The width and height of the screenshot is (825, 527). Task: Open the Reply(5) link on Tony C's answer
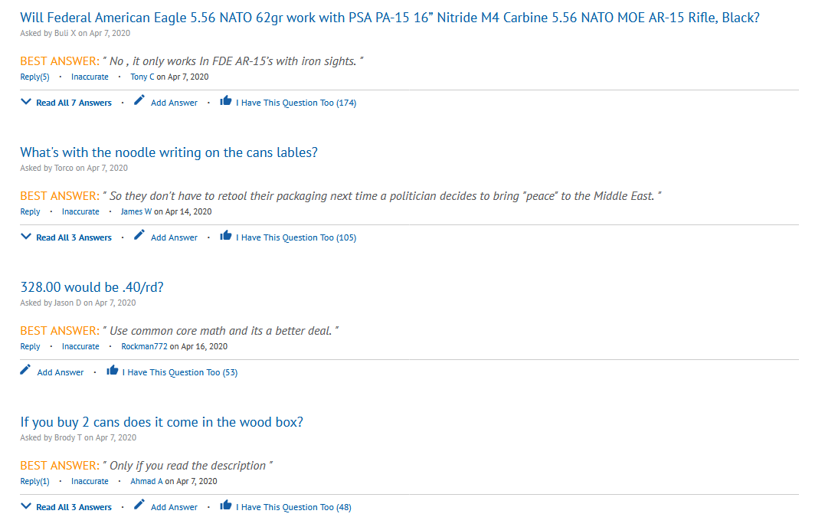[34, 77]
